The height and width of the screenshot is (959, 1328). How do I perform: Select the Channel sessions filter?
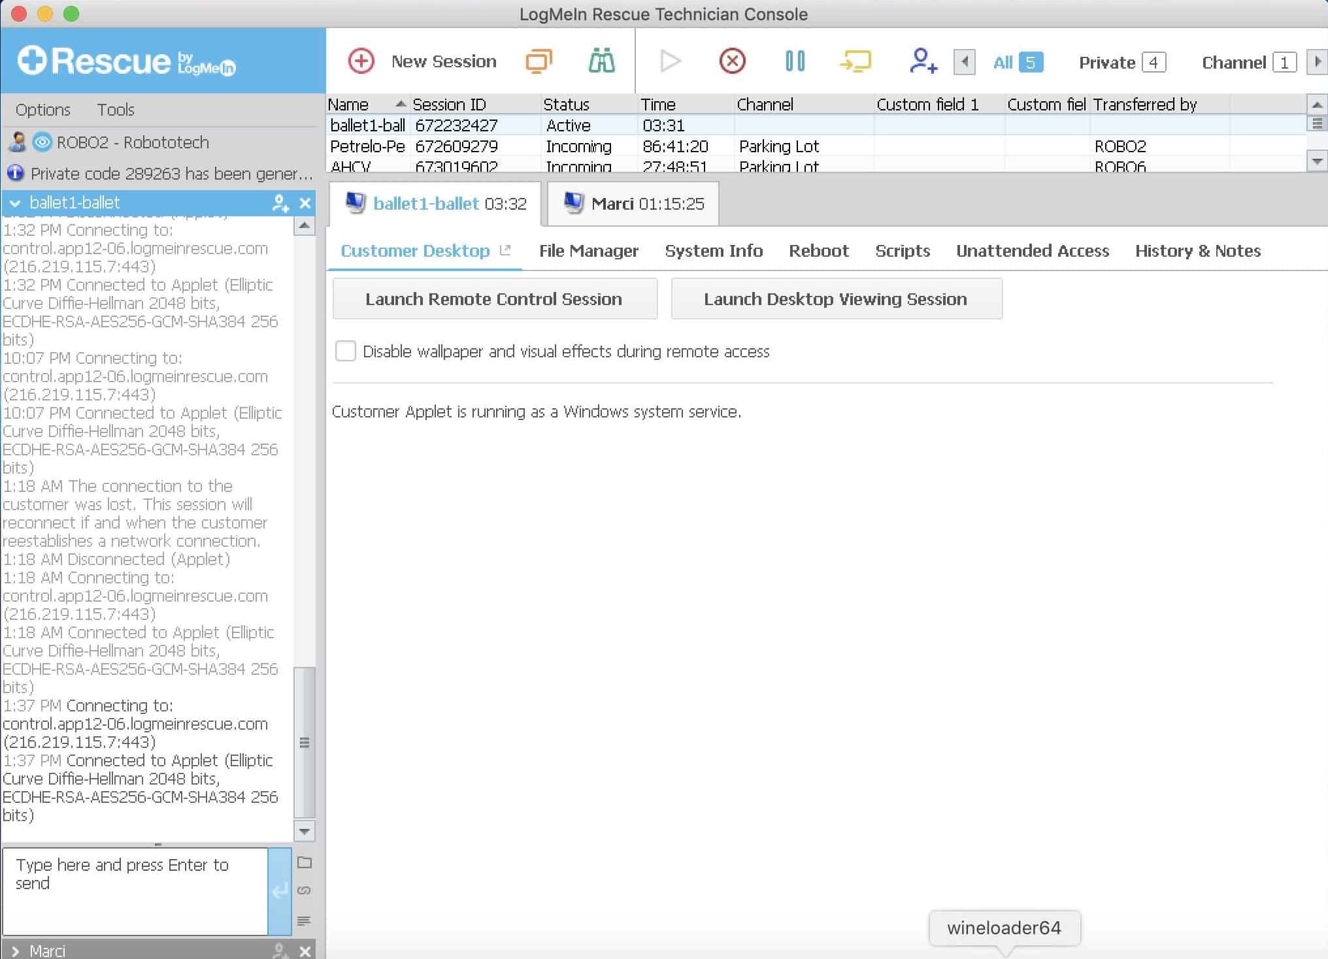[x=1249, y=63]
